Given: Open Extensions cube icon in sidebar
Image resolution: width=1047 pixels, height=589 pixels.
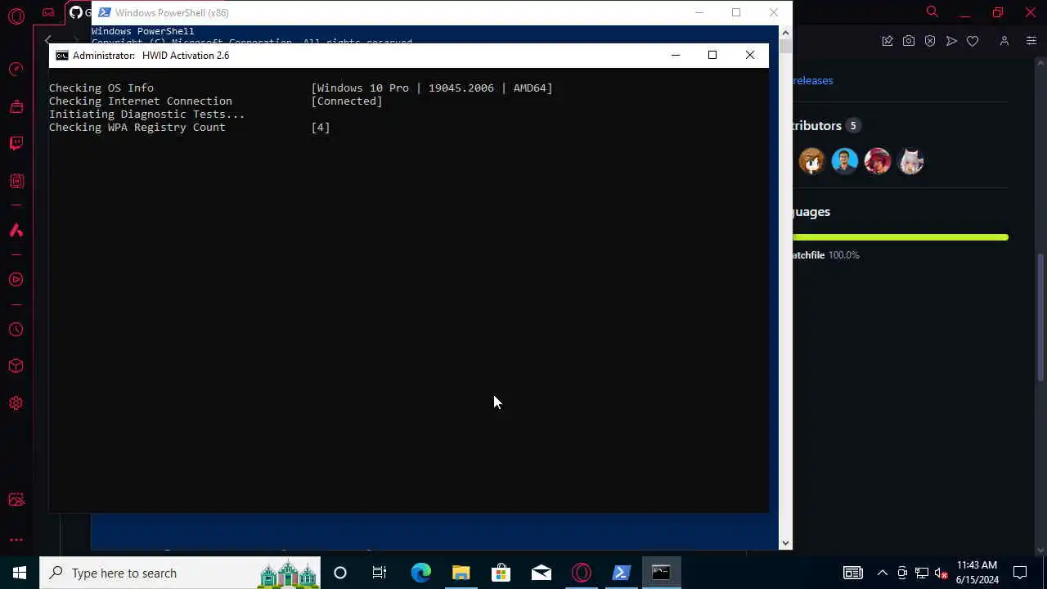Looking at the screenshot, I should [16, 366].
